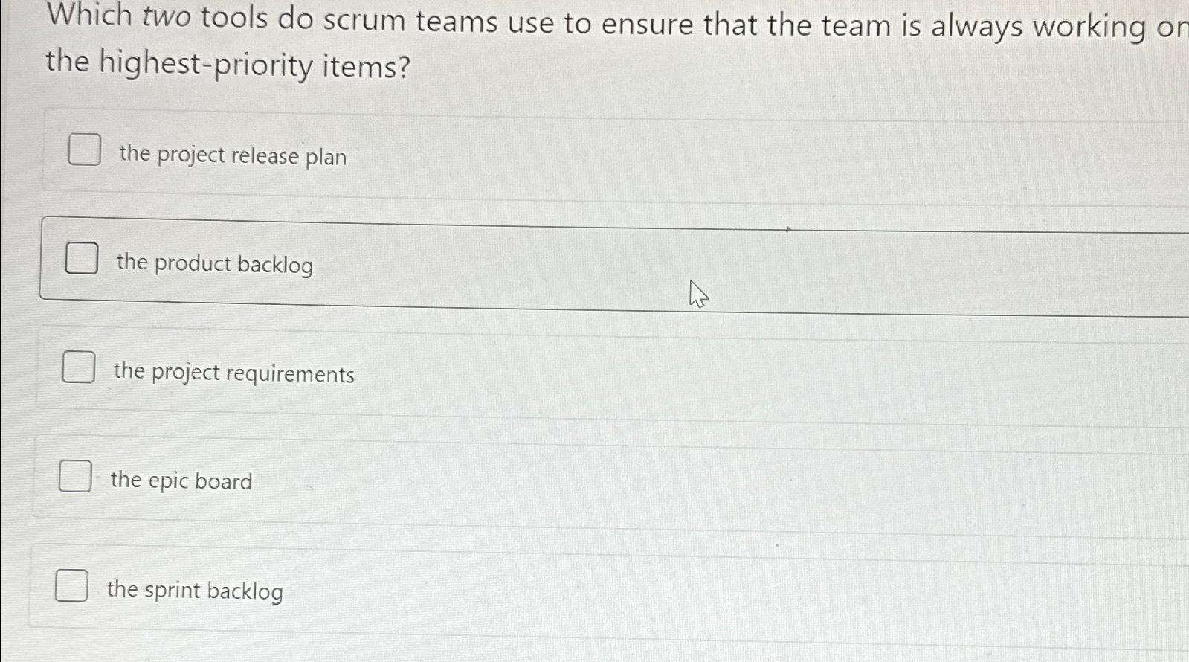
Task: Check the "the project requirements" checkbox
Action: 77,367
